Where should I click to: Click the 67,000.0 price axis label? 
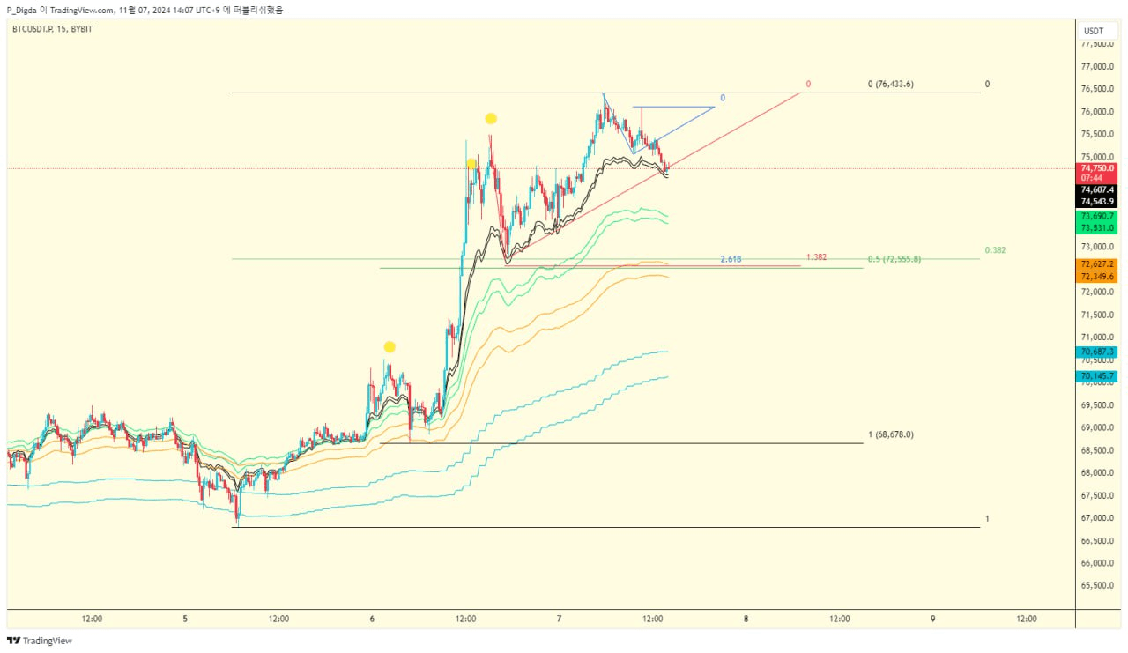[1096, 518]
